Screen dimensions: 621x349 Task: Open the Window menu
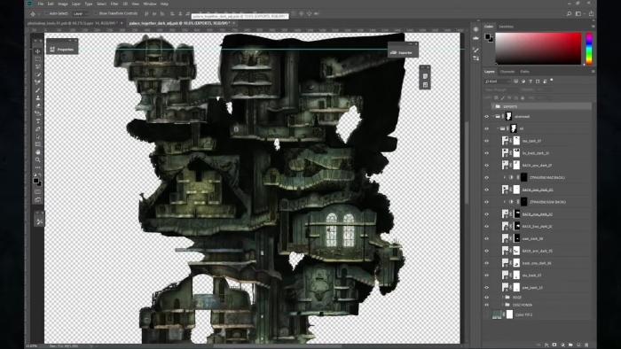click(150, 4)
